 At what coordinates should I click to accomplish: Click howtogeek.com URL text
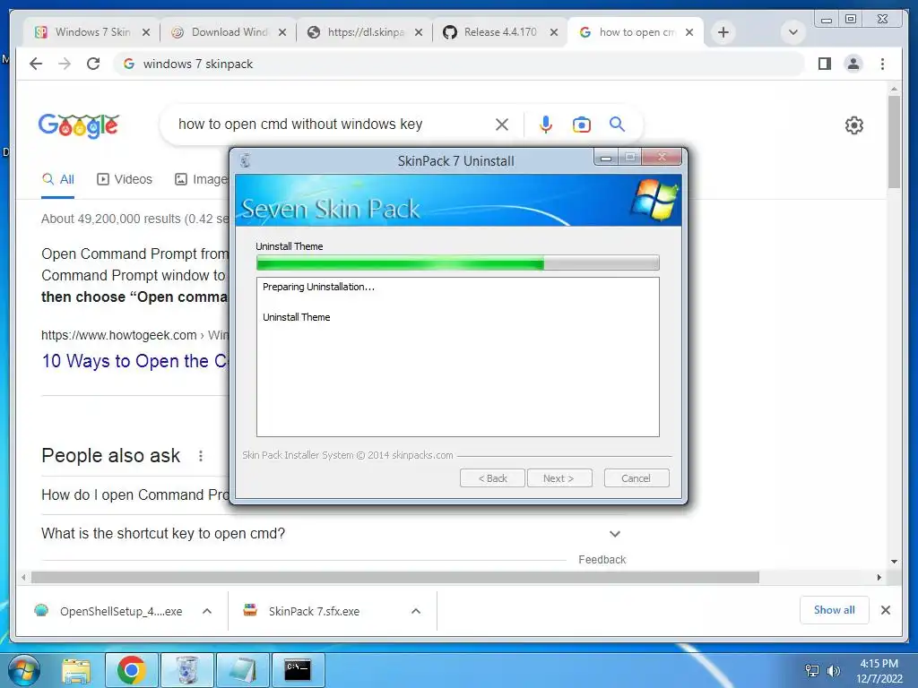pos(119,335)
